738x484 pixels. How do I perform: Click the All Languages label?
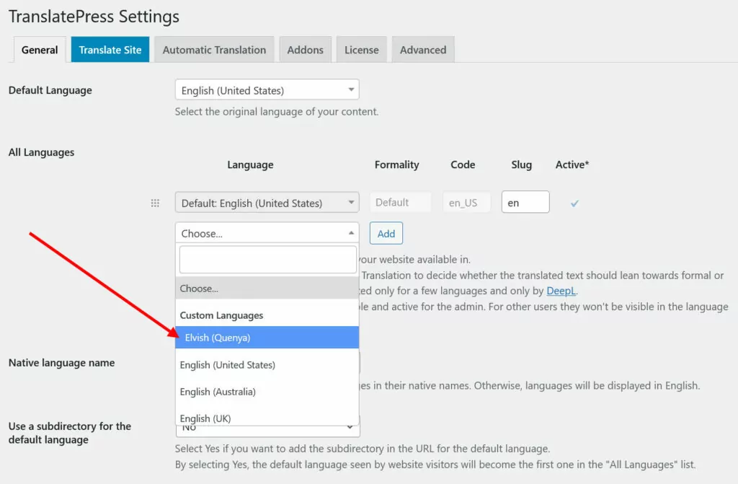click(x=41, y=152)
